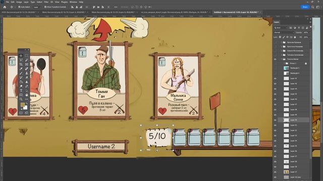323x181 pixels.
Task: Toggle layer filtering on/off switch
Action: [311, 27]
